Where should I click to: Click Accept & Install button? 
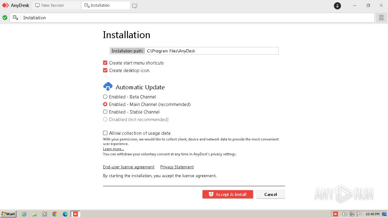[228, 194]
